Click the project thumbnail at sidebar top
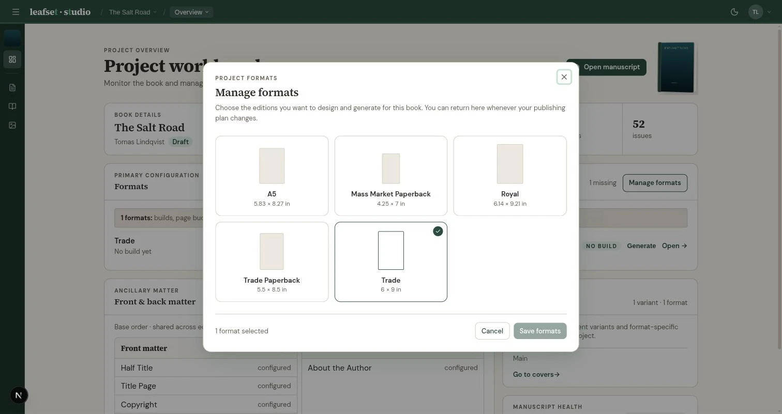This screenshot has width=782, height=414. coord(12,38)
